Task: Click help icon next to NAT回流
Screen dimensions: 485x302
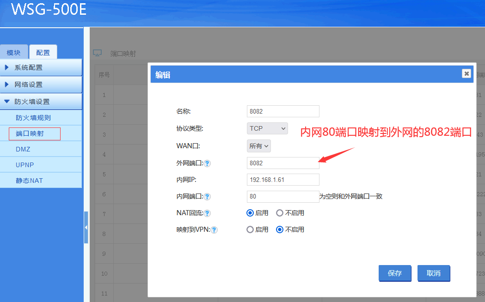Action: coord(208,213)
